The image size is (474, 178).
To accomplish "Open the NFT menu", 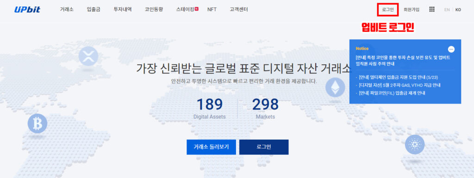I will [x=212, y=9].
